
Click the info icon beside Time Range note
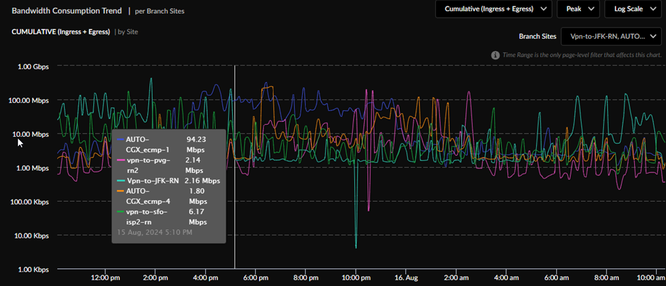pyautogui.click(x=495, y=55)
